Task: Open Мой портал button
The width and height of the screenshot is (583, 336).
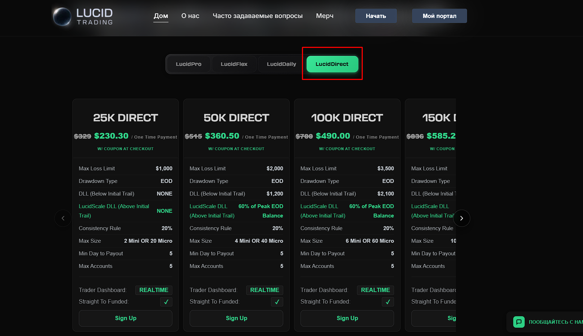Action: pos(439,16)
